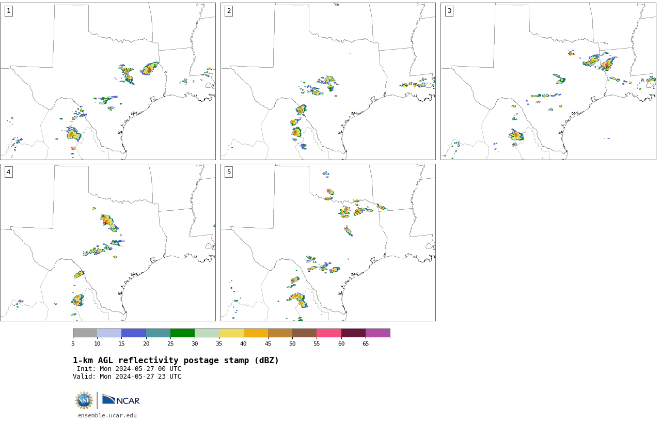Select the dark brown 50-55 dBZ swatch
Image resolution: width=661 pixels, height=421 pixels.
(305, 333)
